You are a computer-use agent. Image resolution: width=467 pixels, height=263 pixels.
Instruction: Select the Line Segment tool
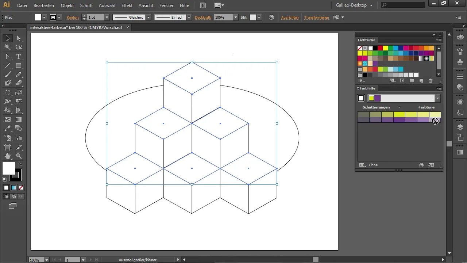(8, 66)
